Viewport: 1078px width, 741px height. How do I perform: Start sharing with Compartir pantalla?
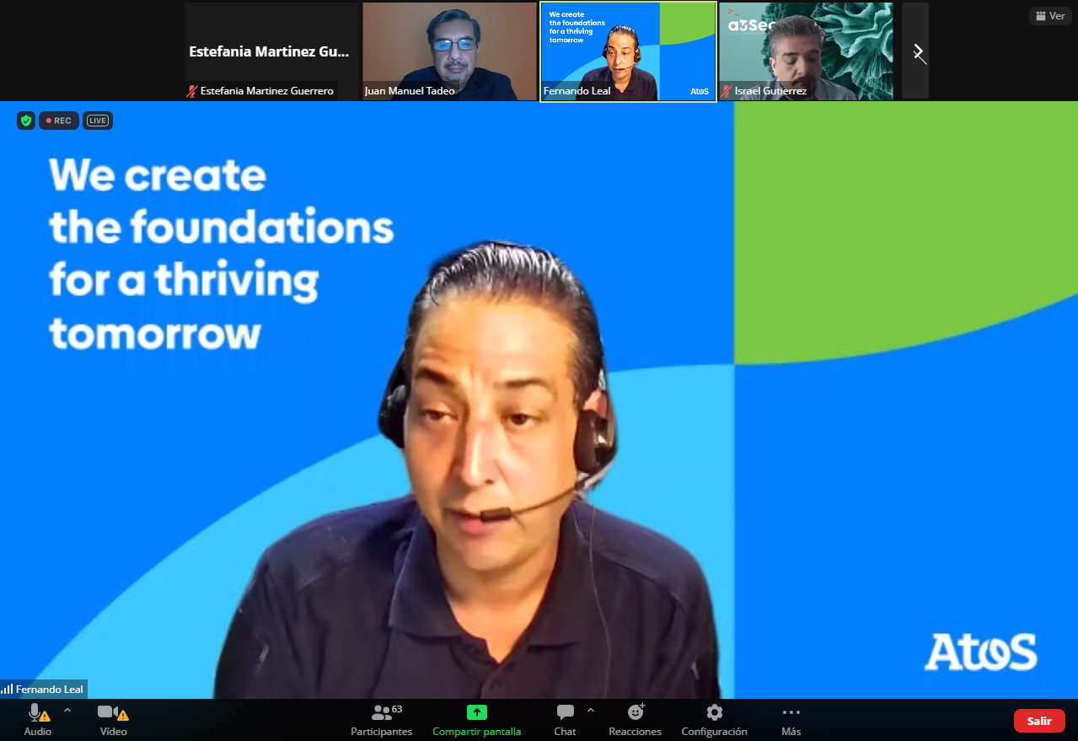tap(477, 719)
